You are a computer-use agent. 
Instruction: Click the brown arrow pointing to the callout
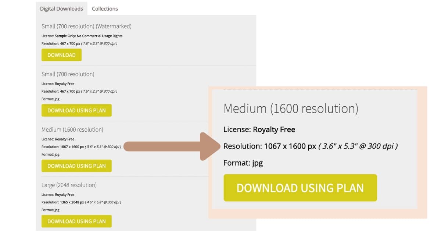point(173,146)
